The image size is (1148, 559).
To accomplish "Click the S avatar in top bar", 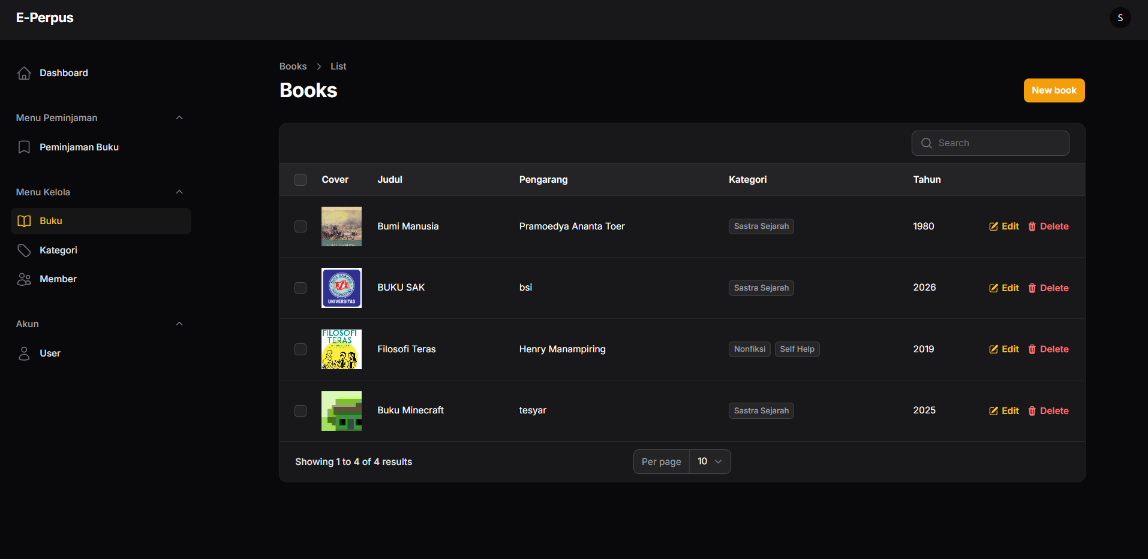I will coord(1120,18).
